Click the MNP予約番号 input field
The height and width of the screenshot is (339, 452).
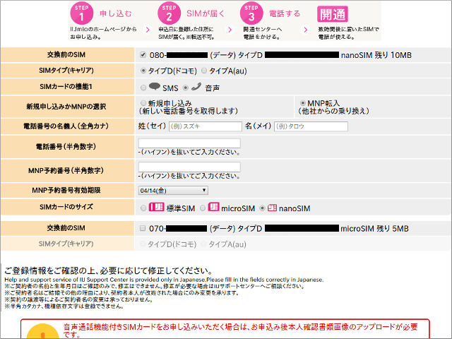point(189,167)
